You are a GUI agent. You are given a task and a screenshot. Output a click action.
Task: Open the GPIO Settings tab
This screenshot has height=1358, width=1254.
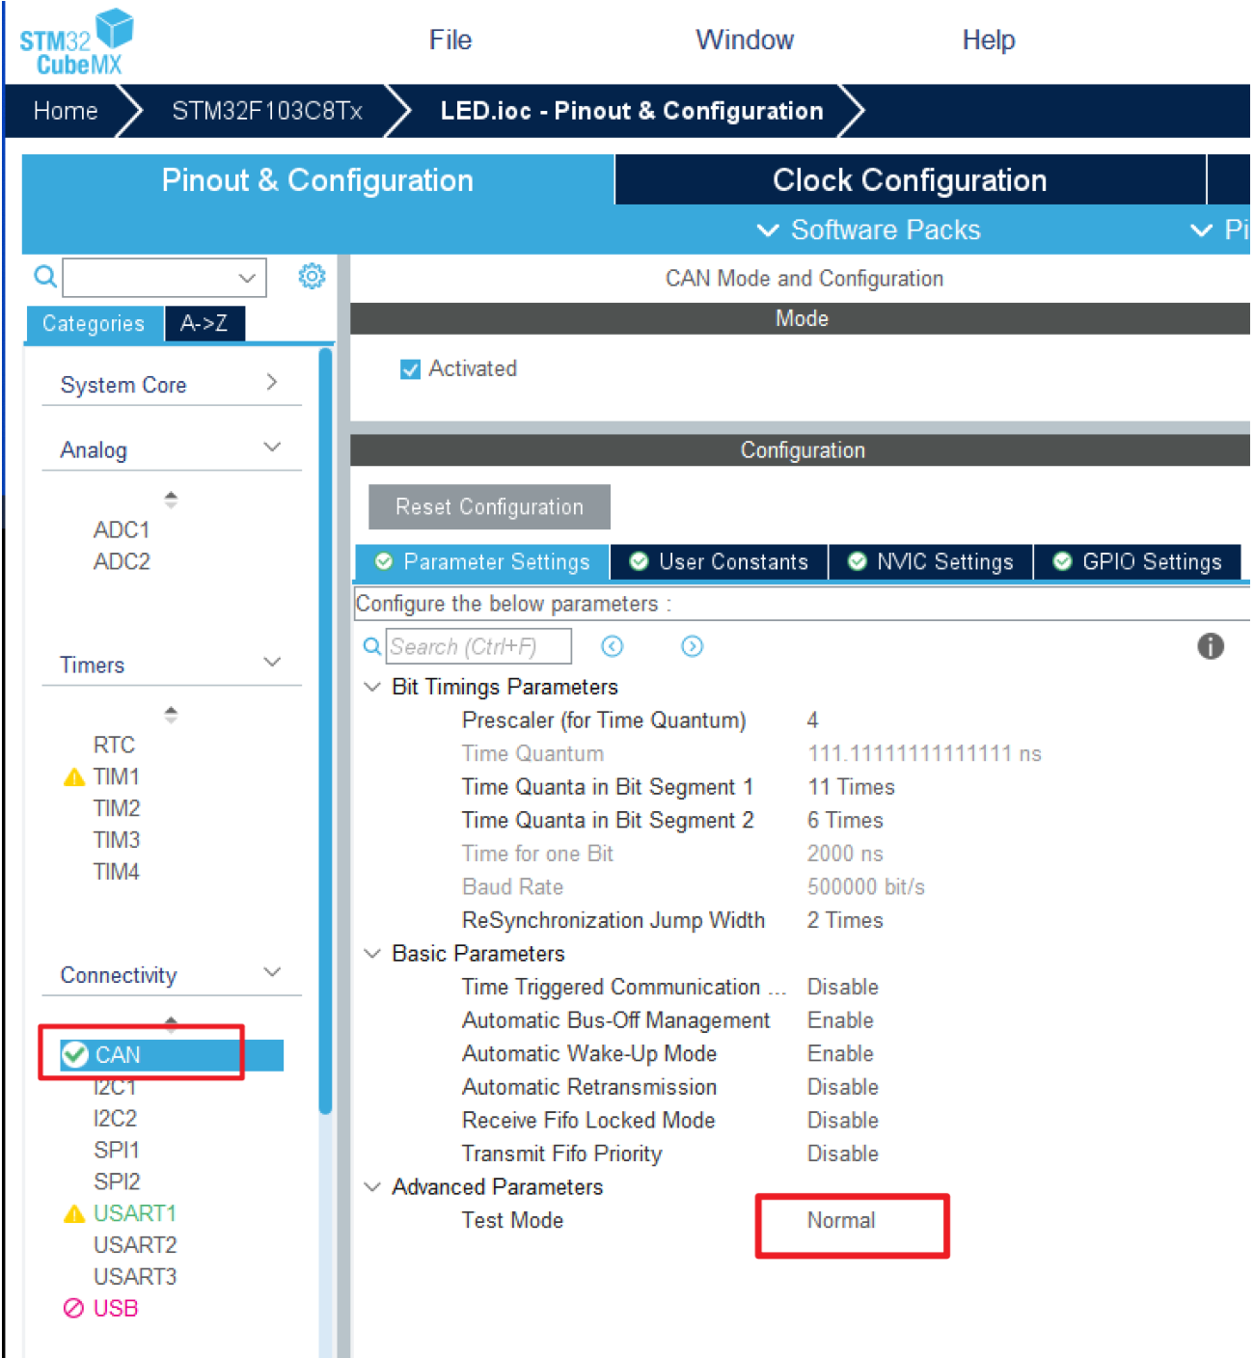[1137, 561]
